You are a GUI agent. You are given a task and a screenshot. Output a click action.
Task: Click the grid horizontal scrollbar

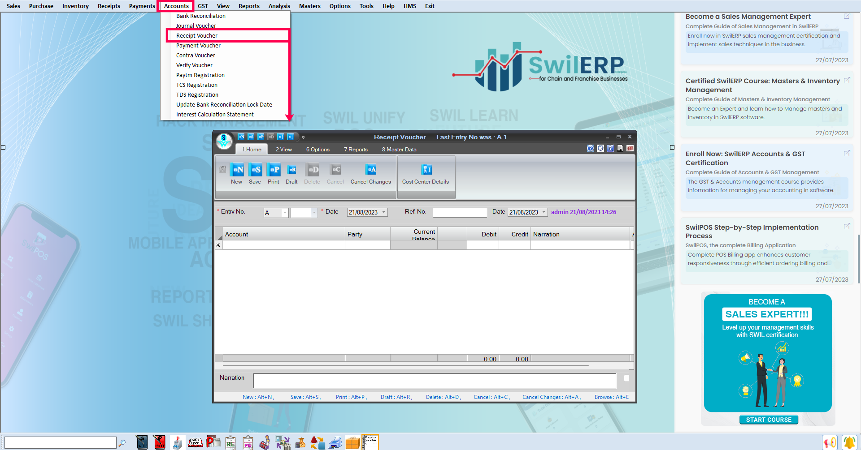tap(406, 366)
